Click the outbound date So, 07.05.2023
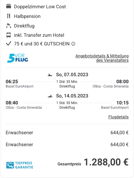 click(x=72, y=75)
